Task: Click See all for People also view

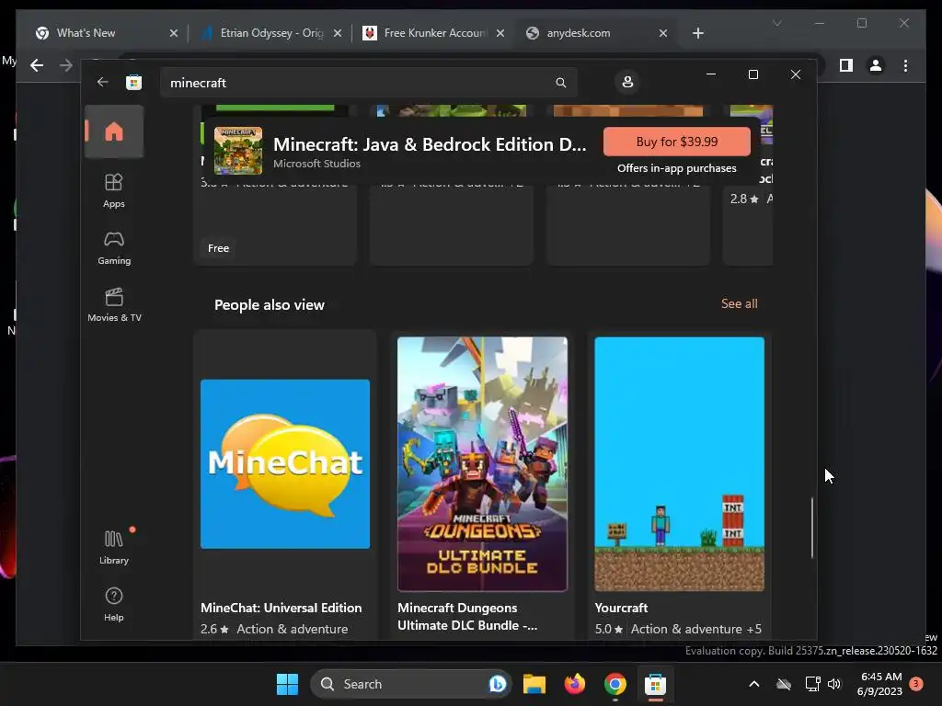Action: (739, 303)
